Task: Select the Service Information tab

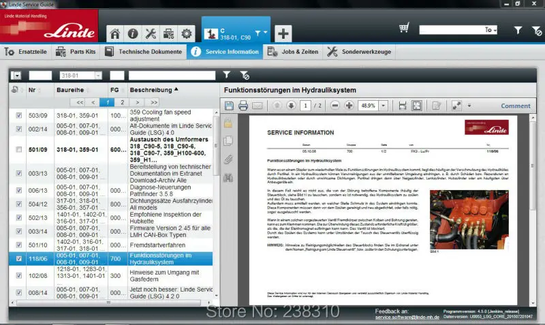Action: (225, 52)
